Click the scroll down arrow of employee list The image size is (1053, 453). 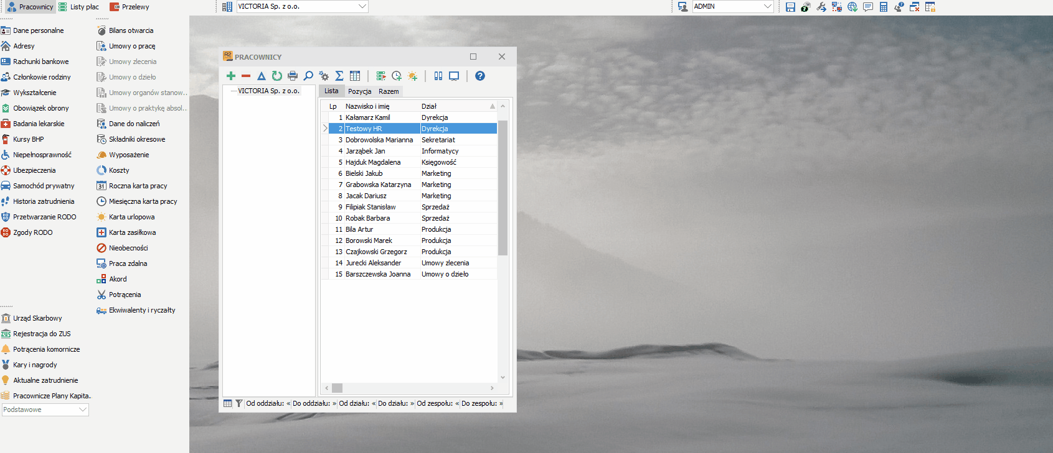(x=503, y=377)
